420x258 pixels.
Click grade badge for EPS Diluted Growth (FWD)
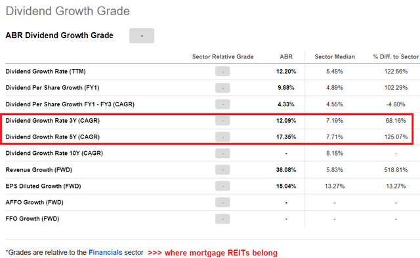(x=222, y=186)
